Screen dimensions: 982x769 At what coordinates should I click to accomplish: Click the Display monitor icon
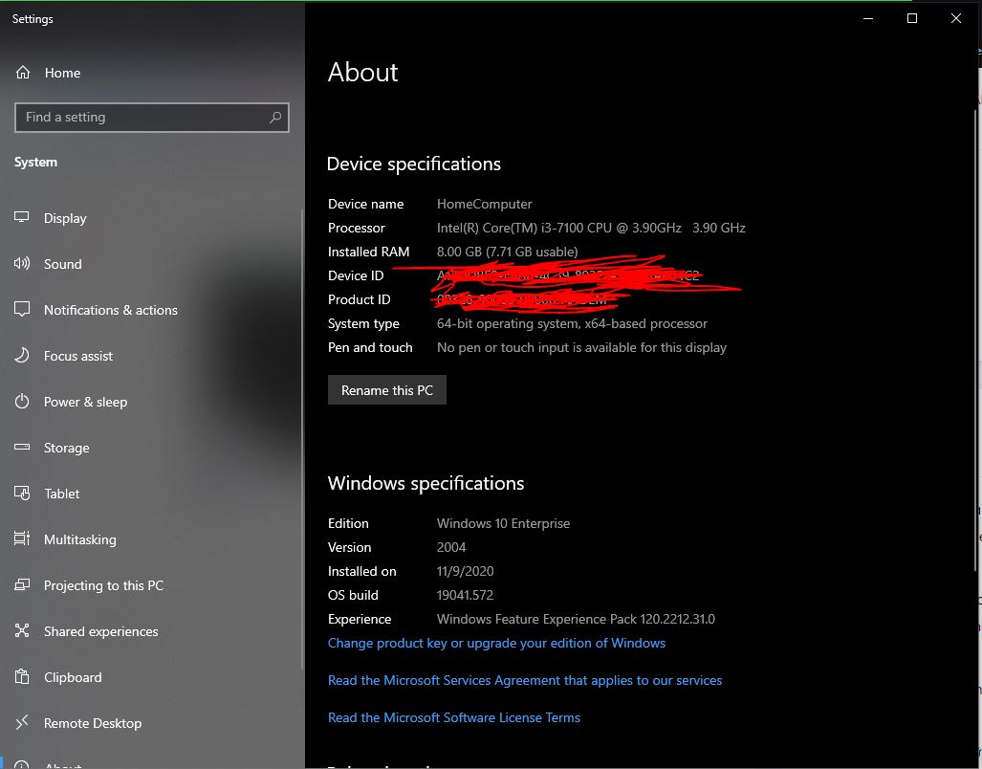tap(22, 218)
